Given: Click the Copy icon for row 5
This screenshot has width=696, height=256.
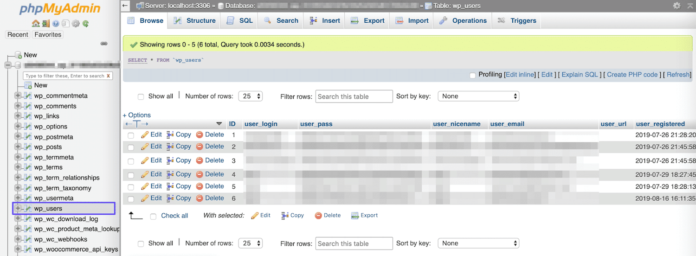Looking at the screenshot, I should pos(170,186).
